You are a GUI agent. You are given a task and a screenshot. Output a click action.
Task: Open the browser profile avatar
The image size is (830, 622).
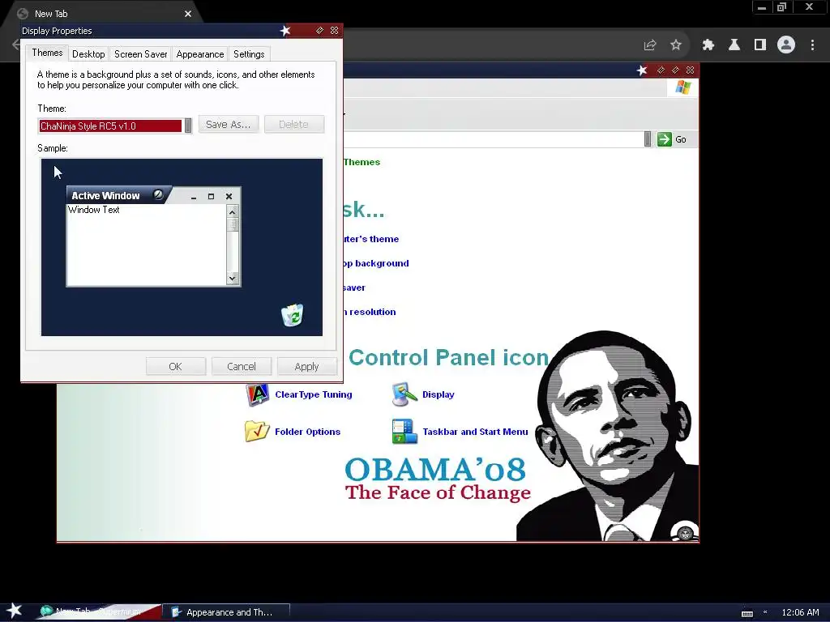pyautogui.click(x=786, y=45)
